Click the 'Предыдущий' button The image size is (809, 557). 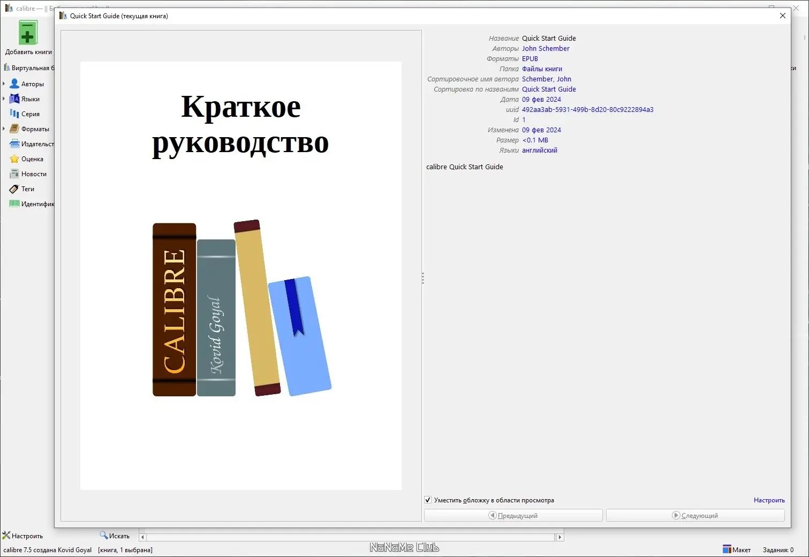pos(513,515)
